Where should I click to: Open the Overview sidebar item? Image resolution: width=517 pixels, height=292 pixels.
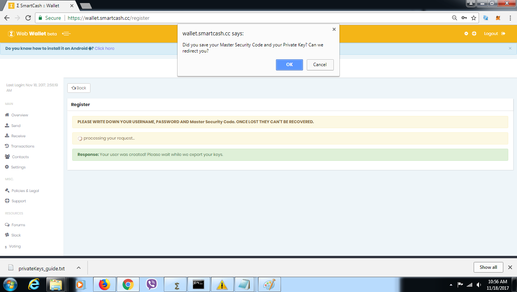pos(20,115)
